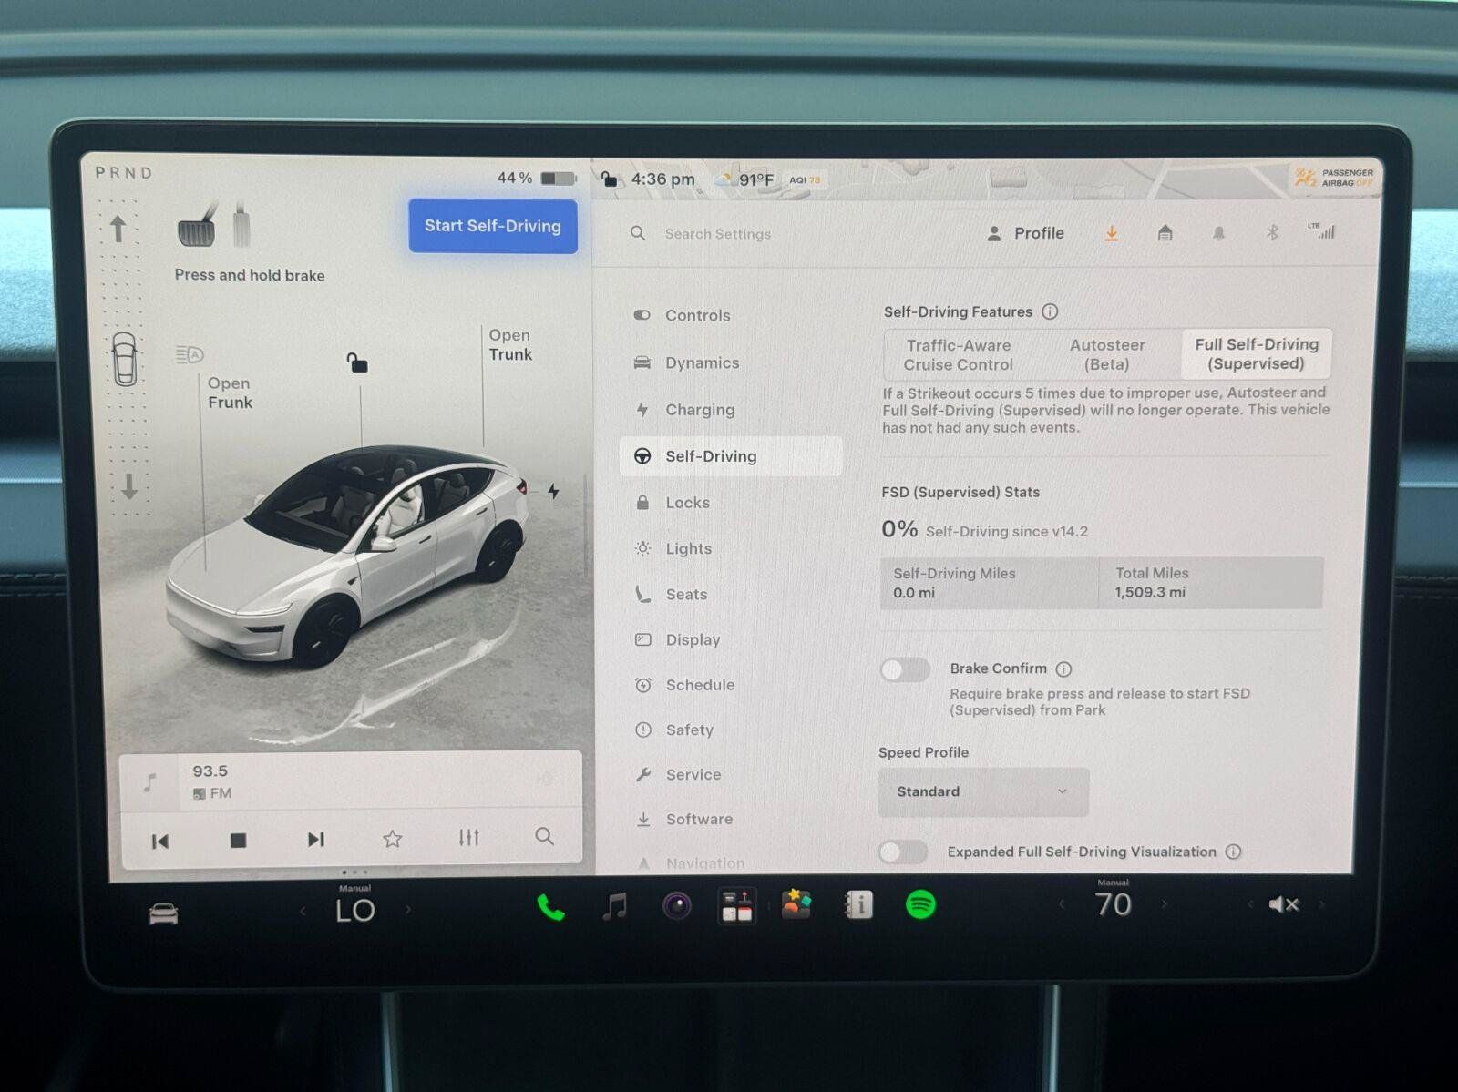Favorite the station with star icon
The width and height of the screenshot is (1458, 1092).
pos(393,838)
